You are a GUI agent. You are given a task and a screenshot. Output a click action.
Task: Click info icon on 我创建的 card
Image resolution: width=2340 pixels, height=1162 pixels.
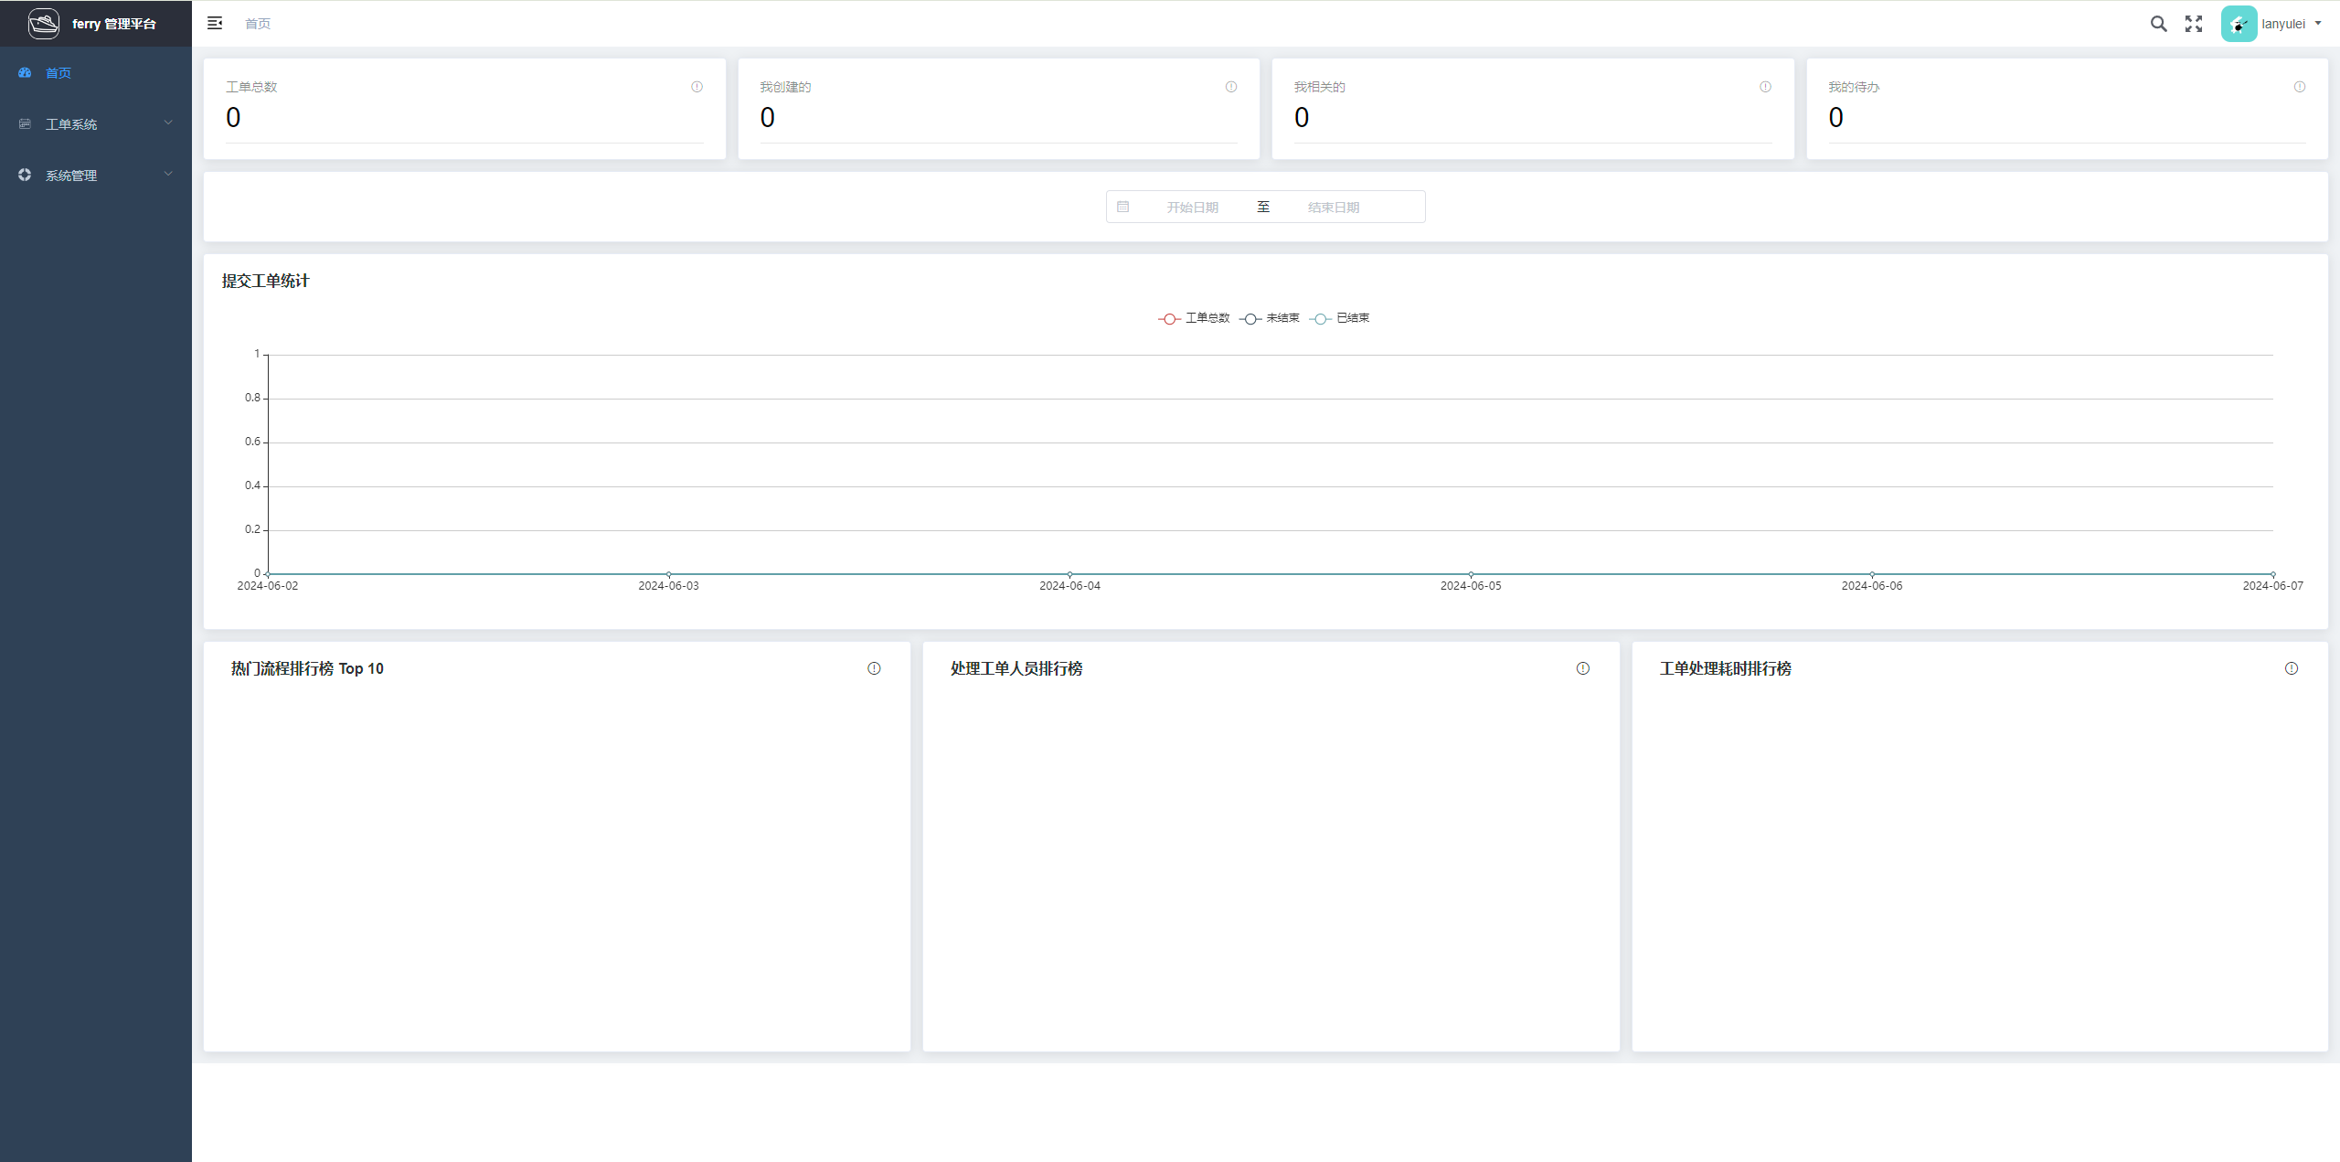coord(1231,87)
